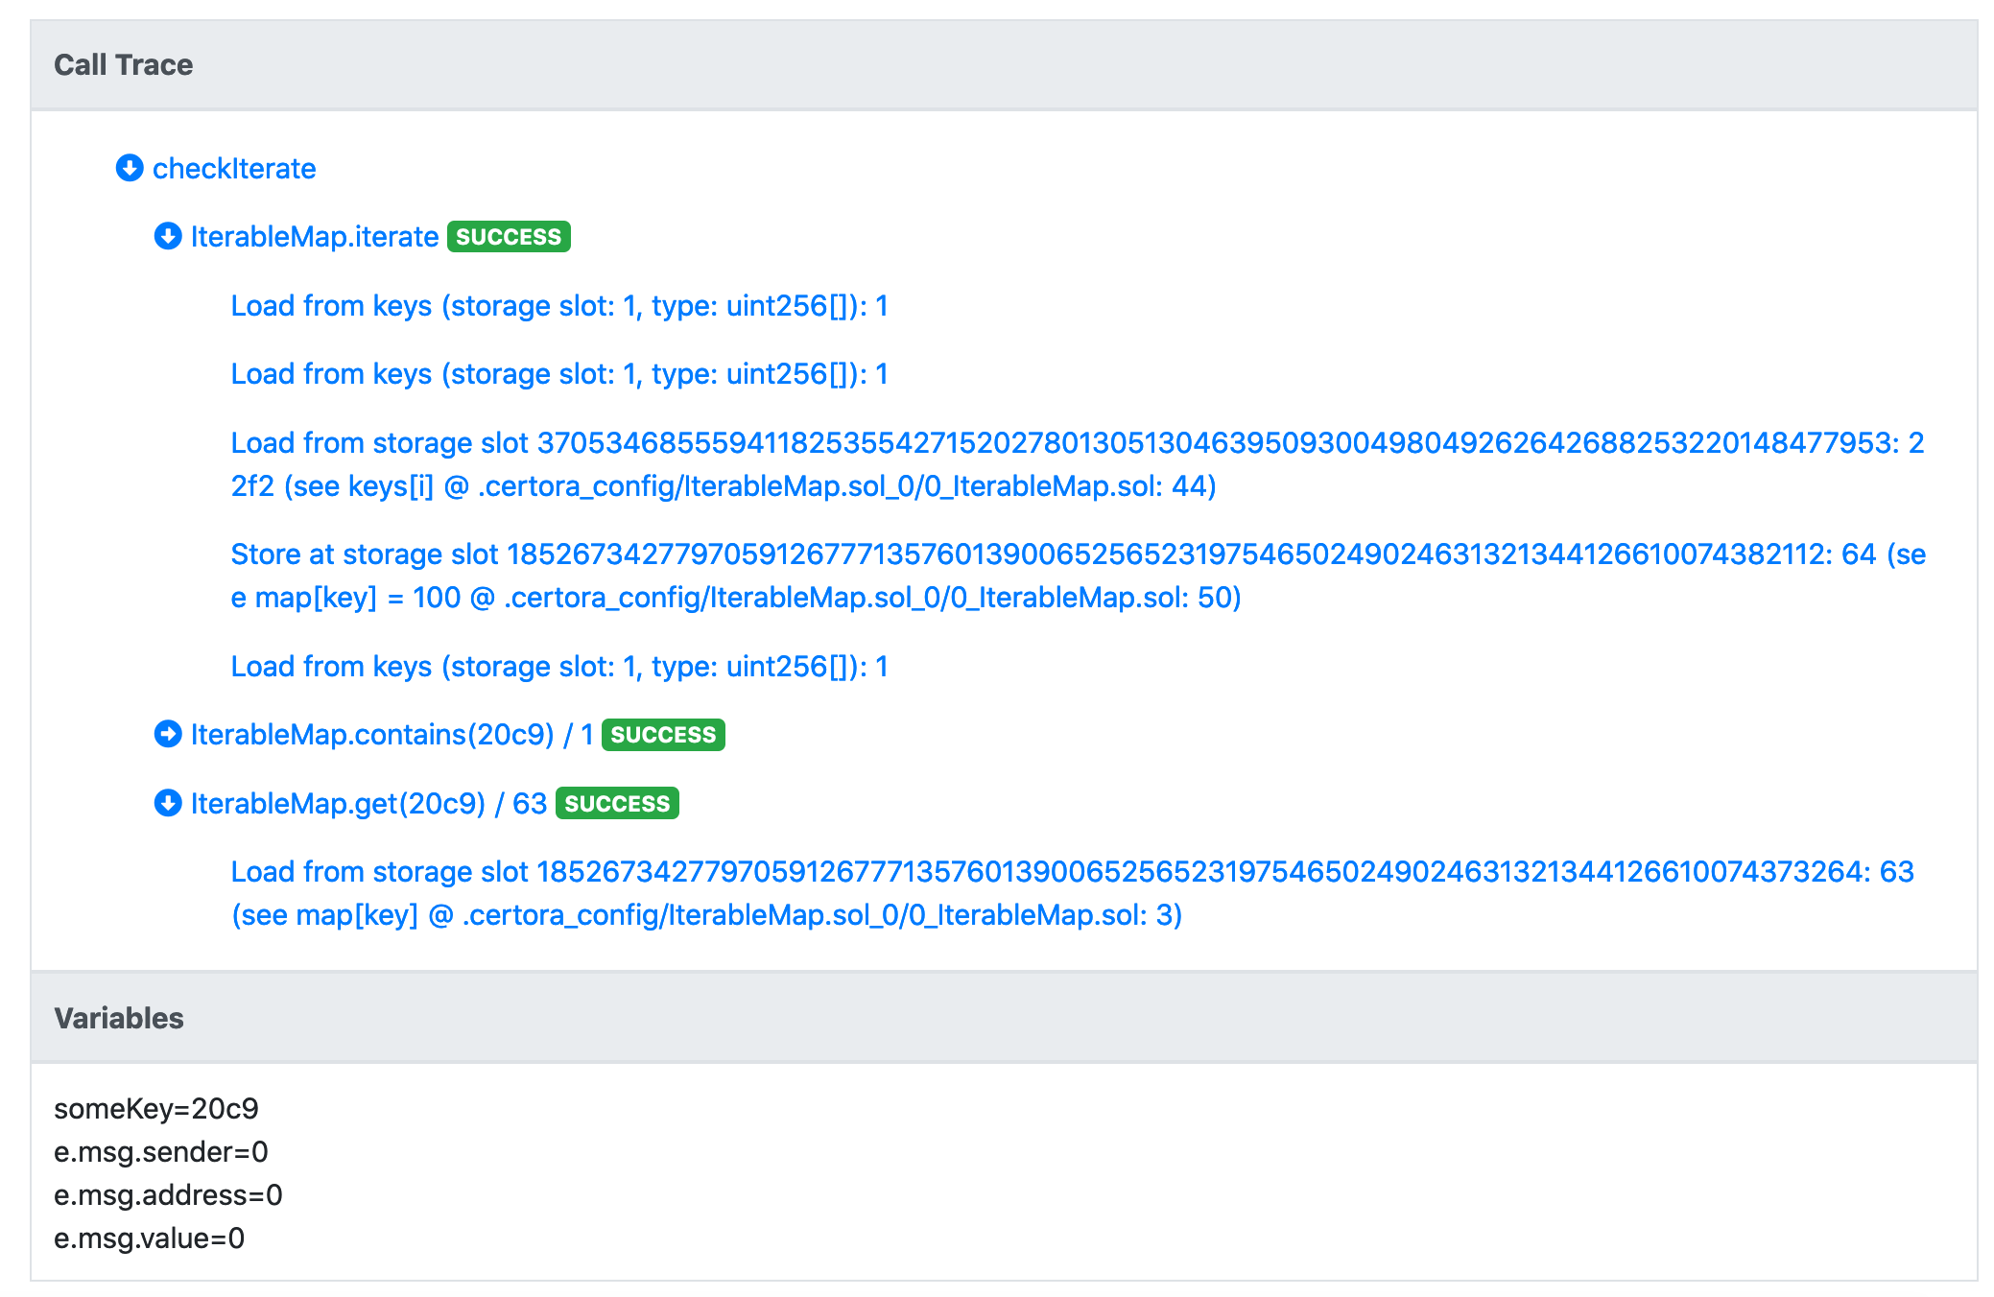Open the IterableMap.get(20c9) / 63 entry
This screenshot has height=1297, width=1994.
pos(368,804)
